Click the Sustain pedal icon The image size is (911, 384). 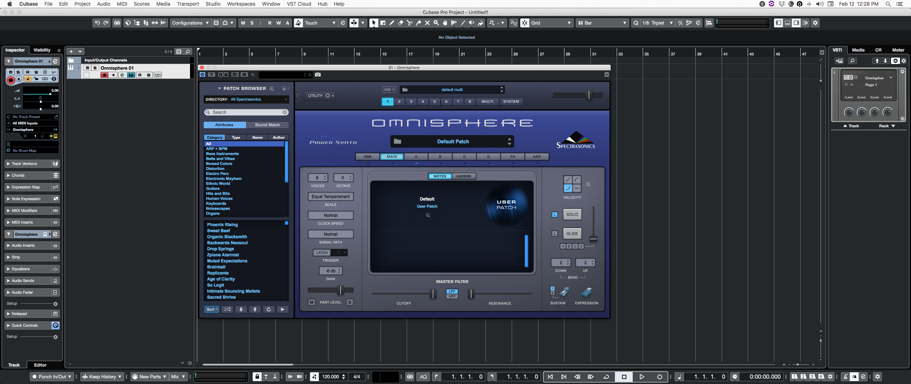pyautogui.click(x=564, y=292)
